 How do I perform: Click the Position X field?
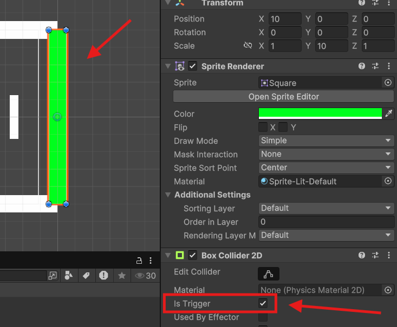tap(285, 19)
